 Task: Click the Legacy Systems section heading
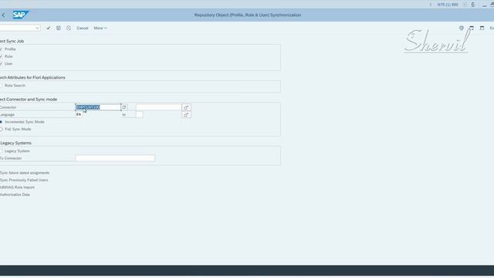[15, 143]
